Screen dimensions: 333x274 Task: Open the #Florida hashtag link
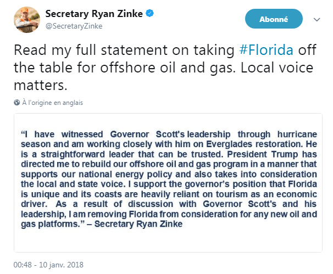[x=266, y=51]
